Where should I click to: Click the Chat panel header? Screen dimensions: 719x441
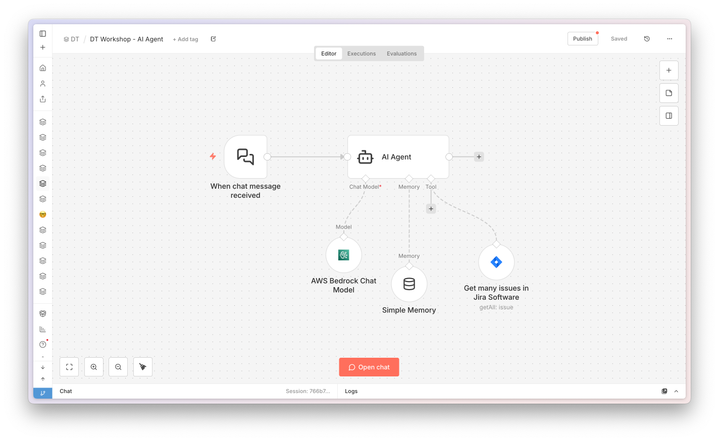click(x=66, y=392)
